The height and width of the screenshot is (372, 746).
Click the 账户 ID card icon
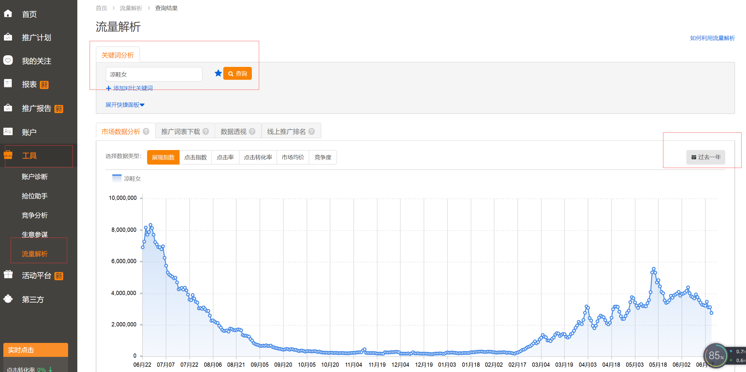(8, 131)
